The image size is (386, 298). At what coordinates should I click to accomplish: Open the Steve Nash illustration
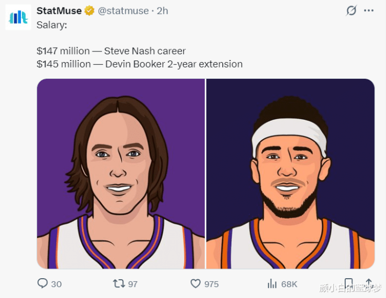tap(121, 174)
